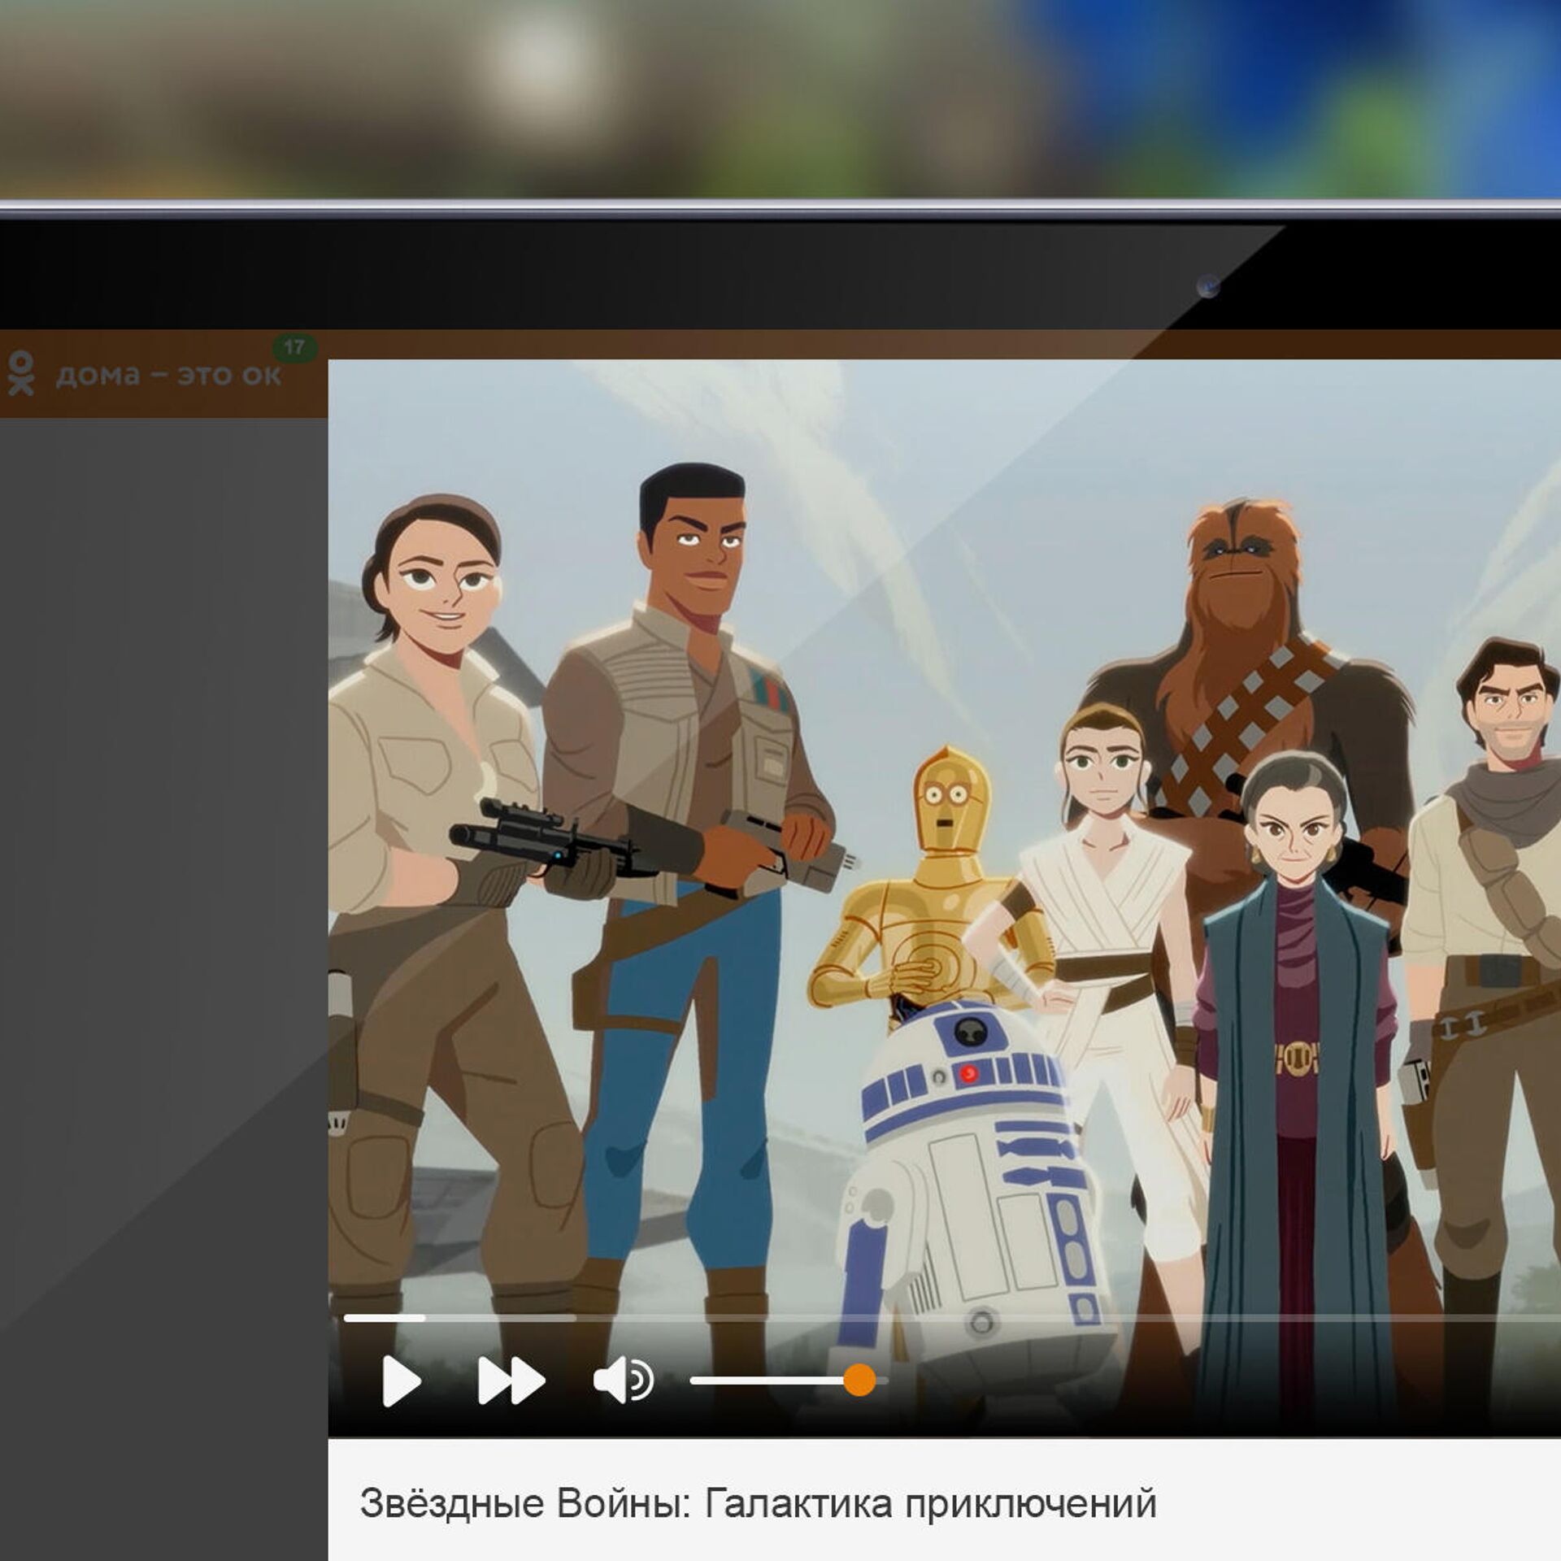Adjust the orange volume slider knob
Viewport: 1561px width, 1561px height.
pyautogui.click(x=859, y=1380)
